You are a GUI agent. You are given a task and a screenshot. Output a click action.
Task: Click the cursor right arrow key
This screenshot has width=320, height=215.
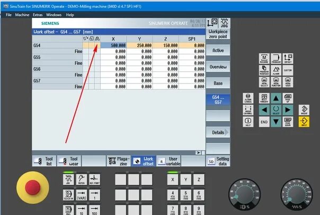click(288, 110)
